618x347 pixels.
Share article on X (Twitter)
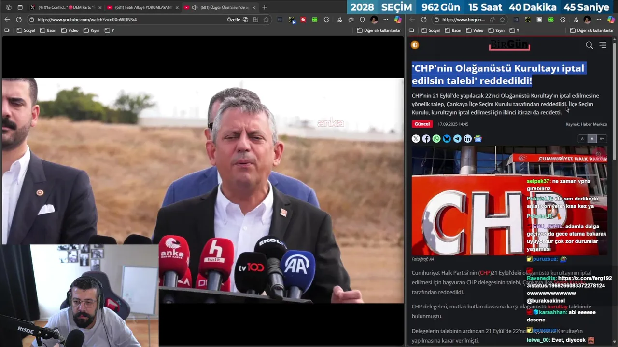(x=416, y=139)
